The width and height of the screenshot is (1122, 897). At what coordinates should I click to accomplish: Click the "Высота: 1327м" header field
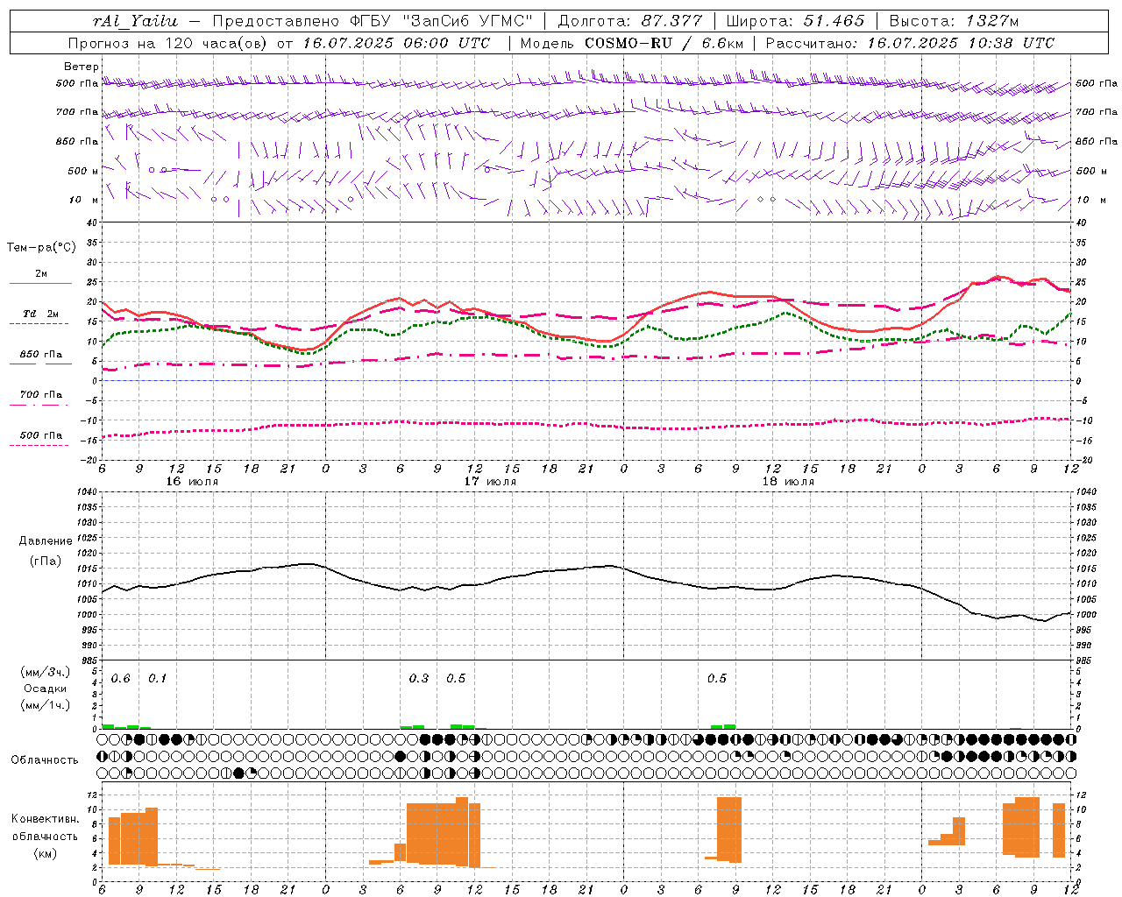954,21
